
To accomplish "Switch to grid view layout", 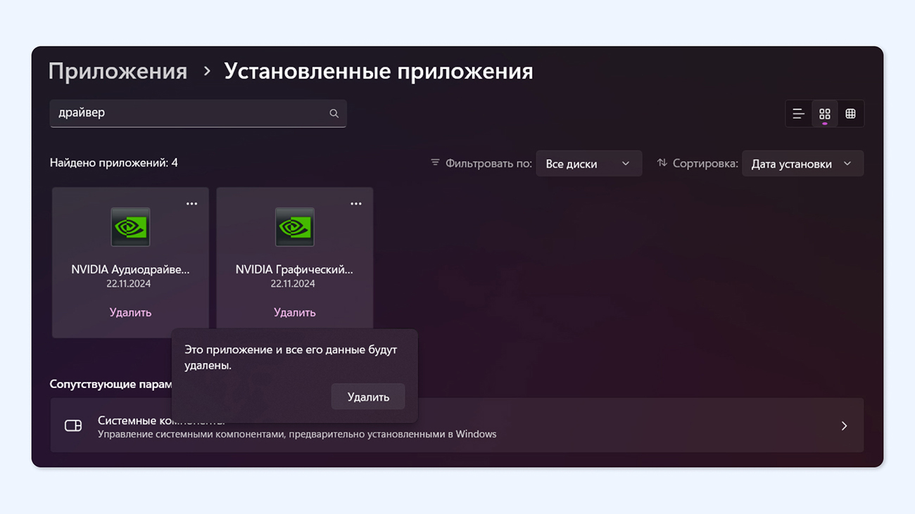I will click(x=824, y=114).
